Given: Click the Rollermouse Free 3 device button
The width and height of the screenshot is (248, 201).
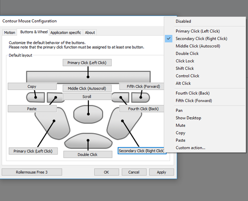Looking at the screenshot, I should pyautogui.click(x=32, y=172).
